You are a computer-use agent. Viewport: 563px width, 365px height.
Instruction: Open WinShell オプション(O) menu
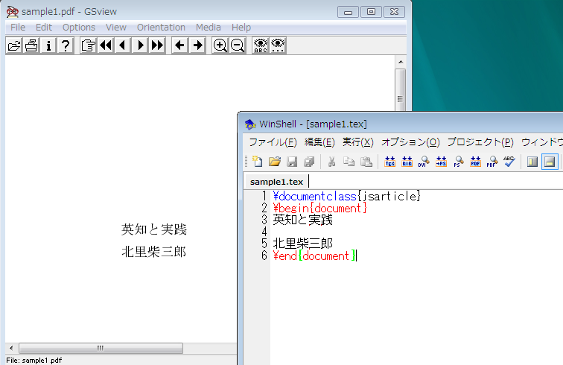tap(410, 142)
